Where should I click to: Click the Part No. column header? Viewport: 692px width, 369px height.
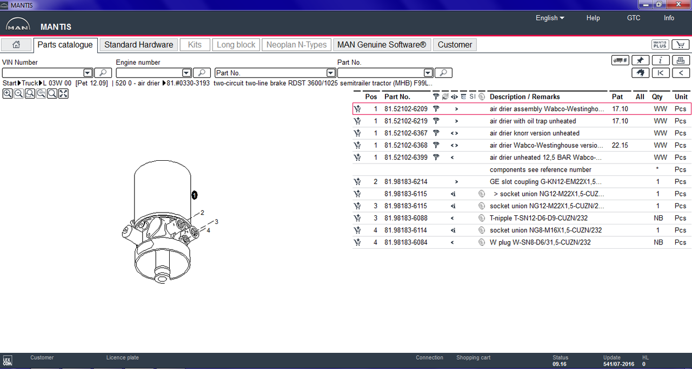click(x=397, y=97)
